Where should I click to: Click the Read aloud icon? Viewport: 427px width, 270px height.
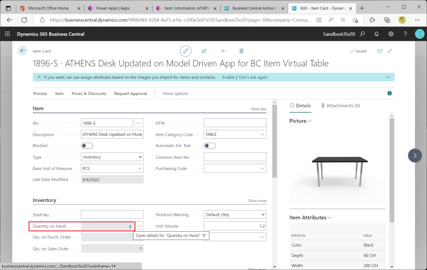pos(331,20)
